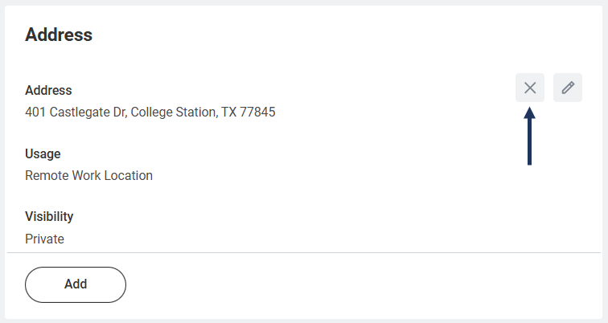Screen dimensions: 608x323
Task: Click the word Castlegate in the address
Action: (x=80, y=112)
